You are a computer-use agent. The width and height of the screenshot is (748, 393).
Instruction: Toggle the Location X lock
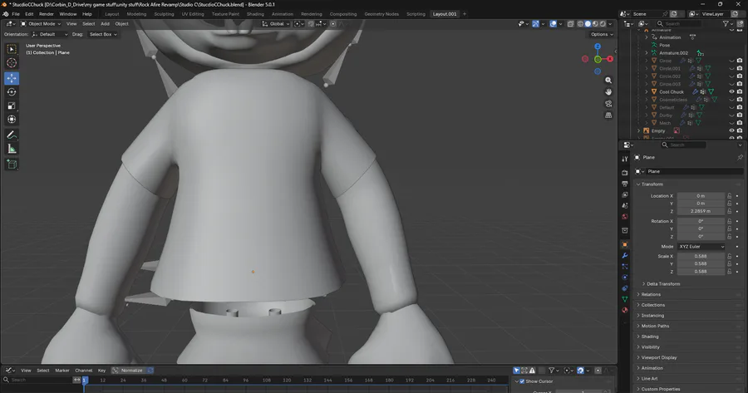730,196
